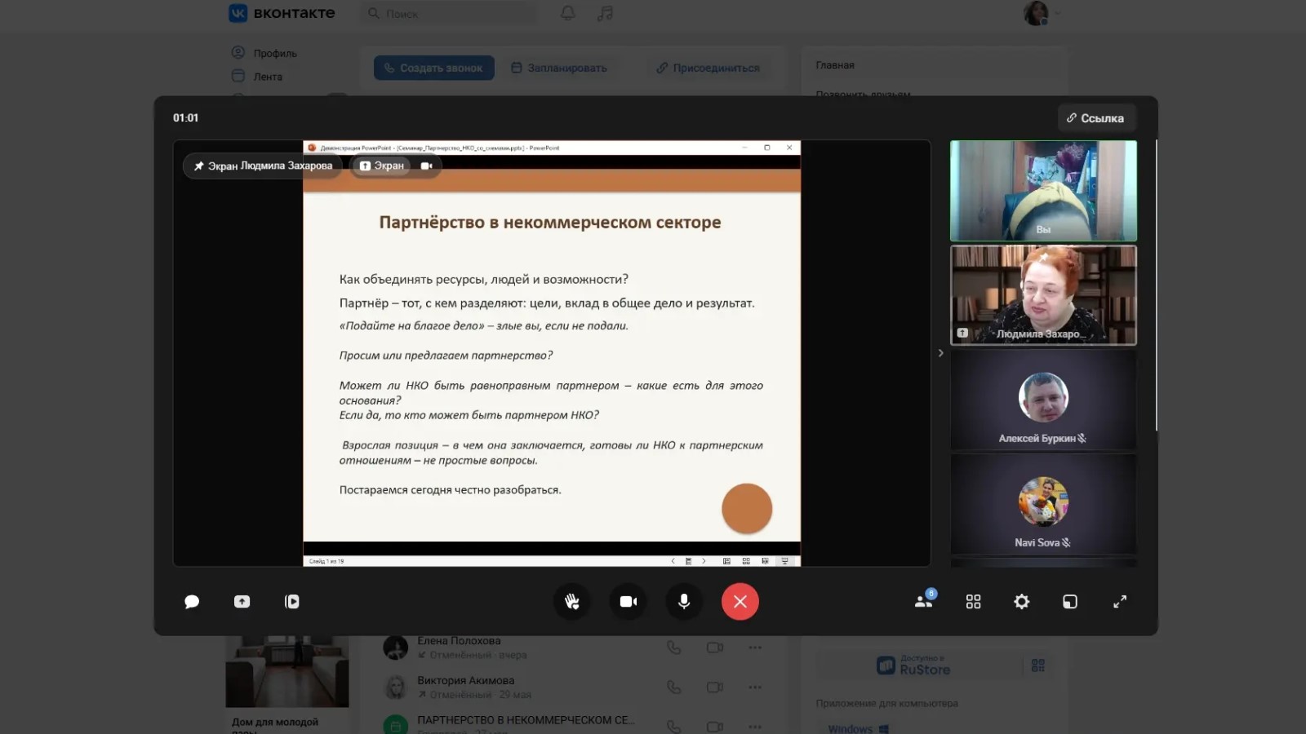Click Запланировать button

click(x=559, y=68)
